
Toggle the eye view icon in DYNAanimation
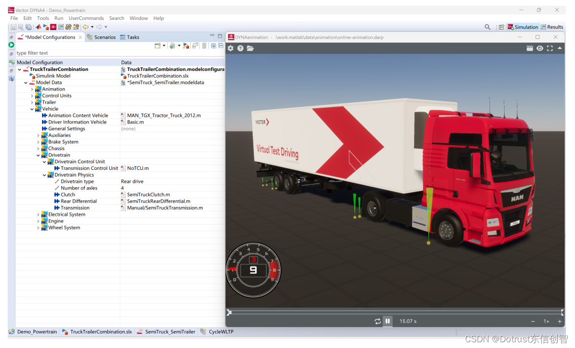[x=540, y=48]
